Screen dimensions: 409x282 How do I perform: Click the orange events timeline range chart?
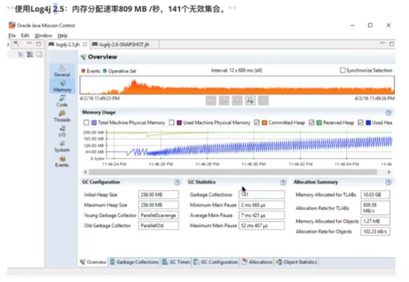coord(237,85)
